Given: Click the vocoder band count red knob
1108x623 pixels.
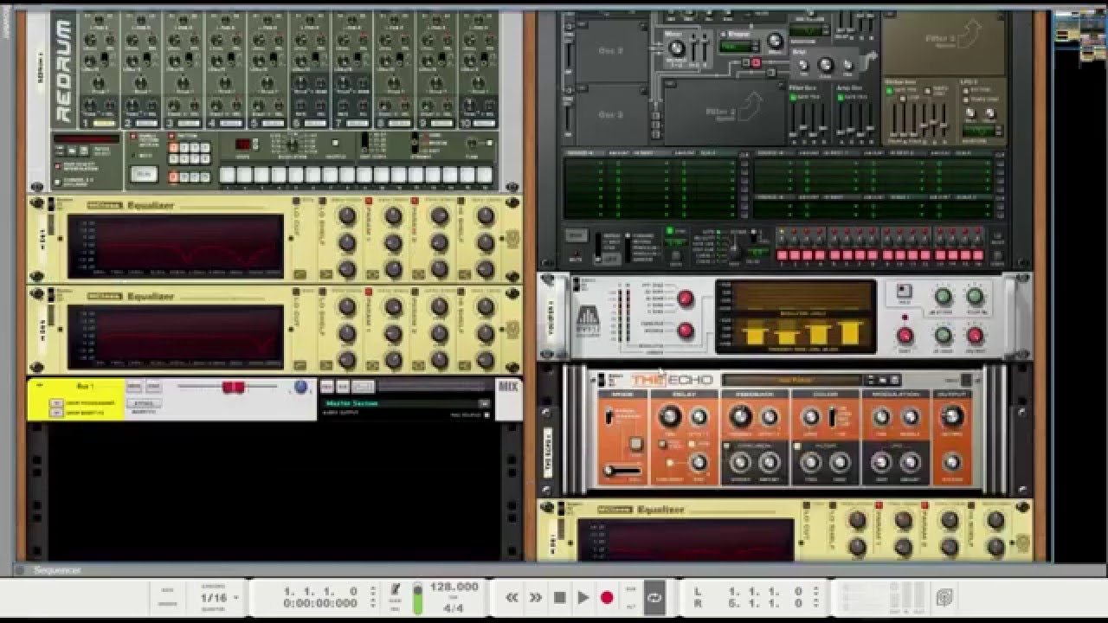Looking at the screenshot, I should click(686, 299).
